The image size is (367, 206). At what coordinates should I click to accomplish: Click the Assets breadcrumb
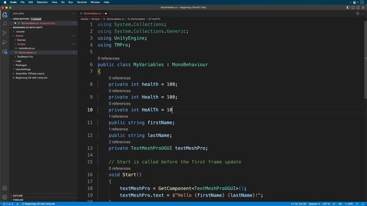pyautogui.click(x=84, y=19)
